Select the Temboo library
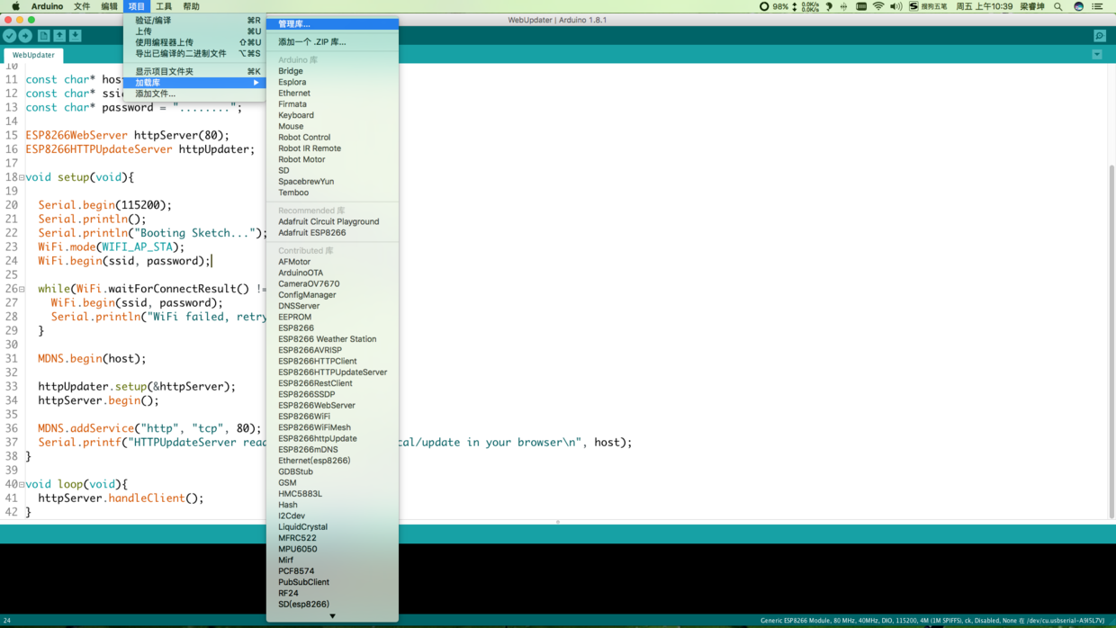The image size is (1116, 628). click(x=332, y=193)
